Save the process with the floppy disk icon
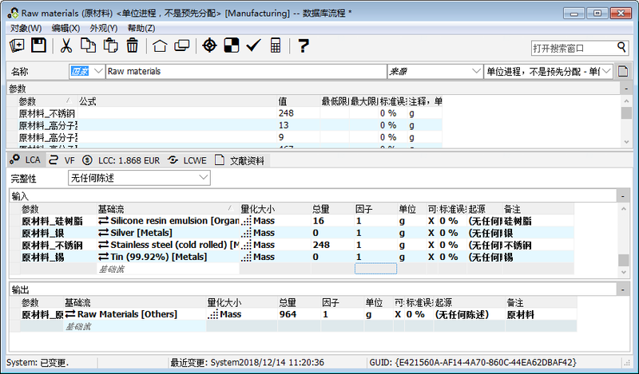639x374 pixels. click(x=38, y=45)
